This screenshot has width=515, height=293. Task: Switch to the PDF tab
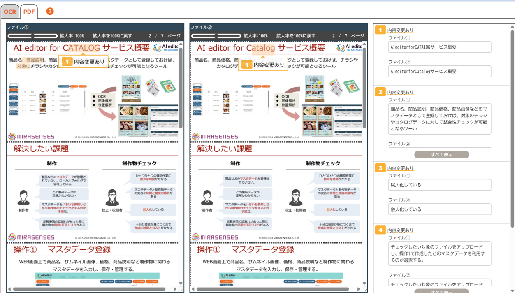[29, 12]
